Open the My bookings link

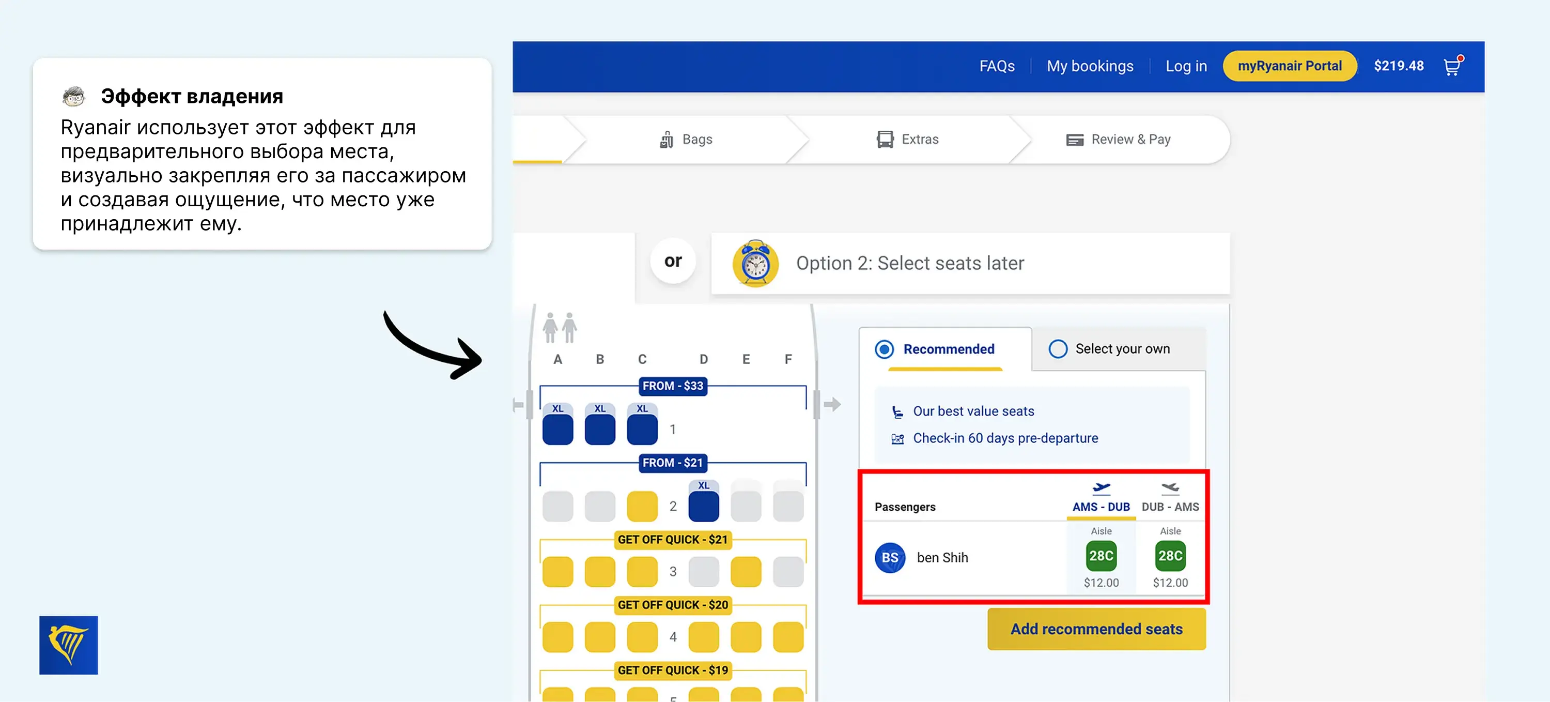point(1089,66)
